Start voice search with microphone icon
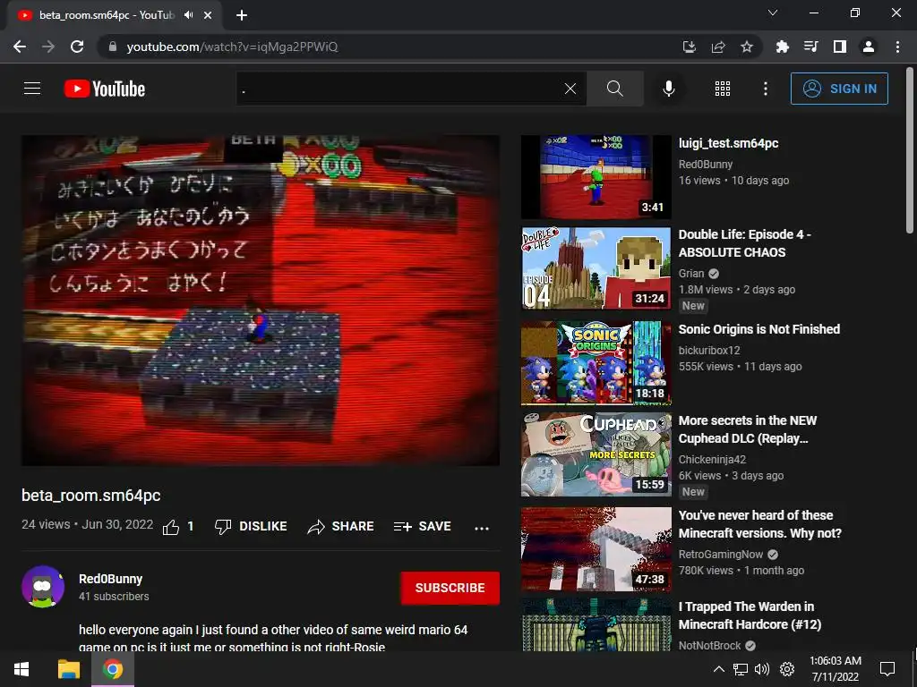The width and height of the screenshot is (917, 687). [668, 89]
